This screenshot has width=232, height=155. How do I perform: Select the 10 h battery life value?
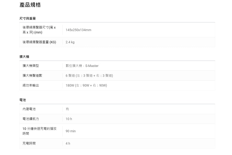click(x=69, y=119)
